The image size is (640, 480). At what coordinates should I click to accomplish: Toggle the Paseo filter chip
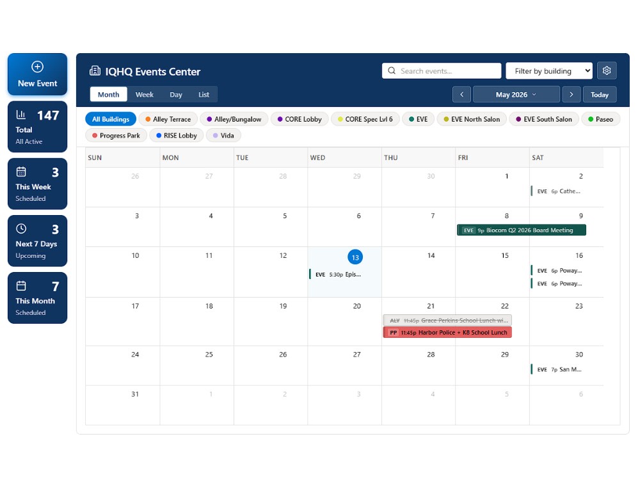600,119
